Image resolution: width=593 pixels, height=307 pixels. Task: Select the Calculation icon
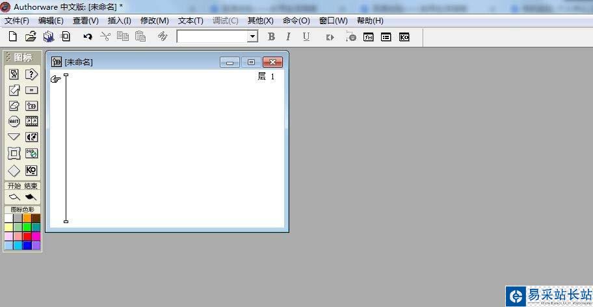[x=31, y=90]
